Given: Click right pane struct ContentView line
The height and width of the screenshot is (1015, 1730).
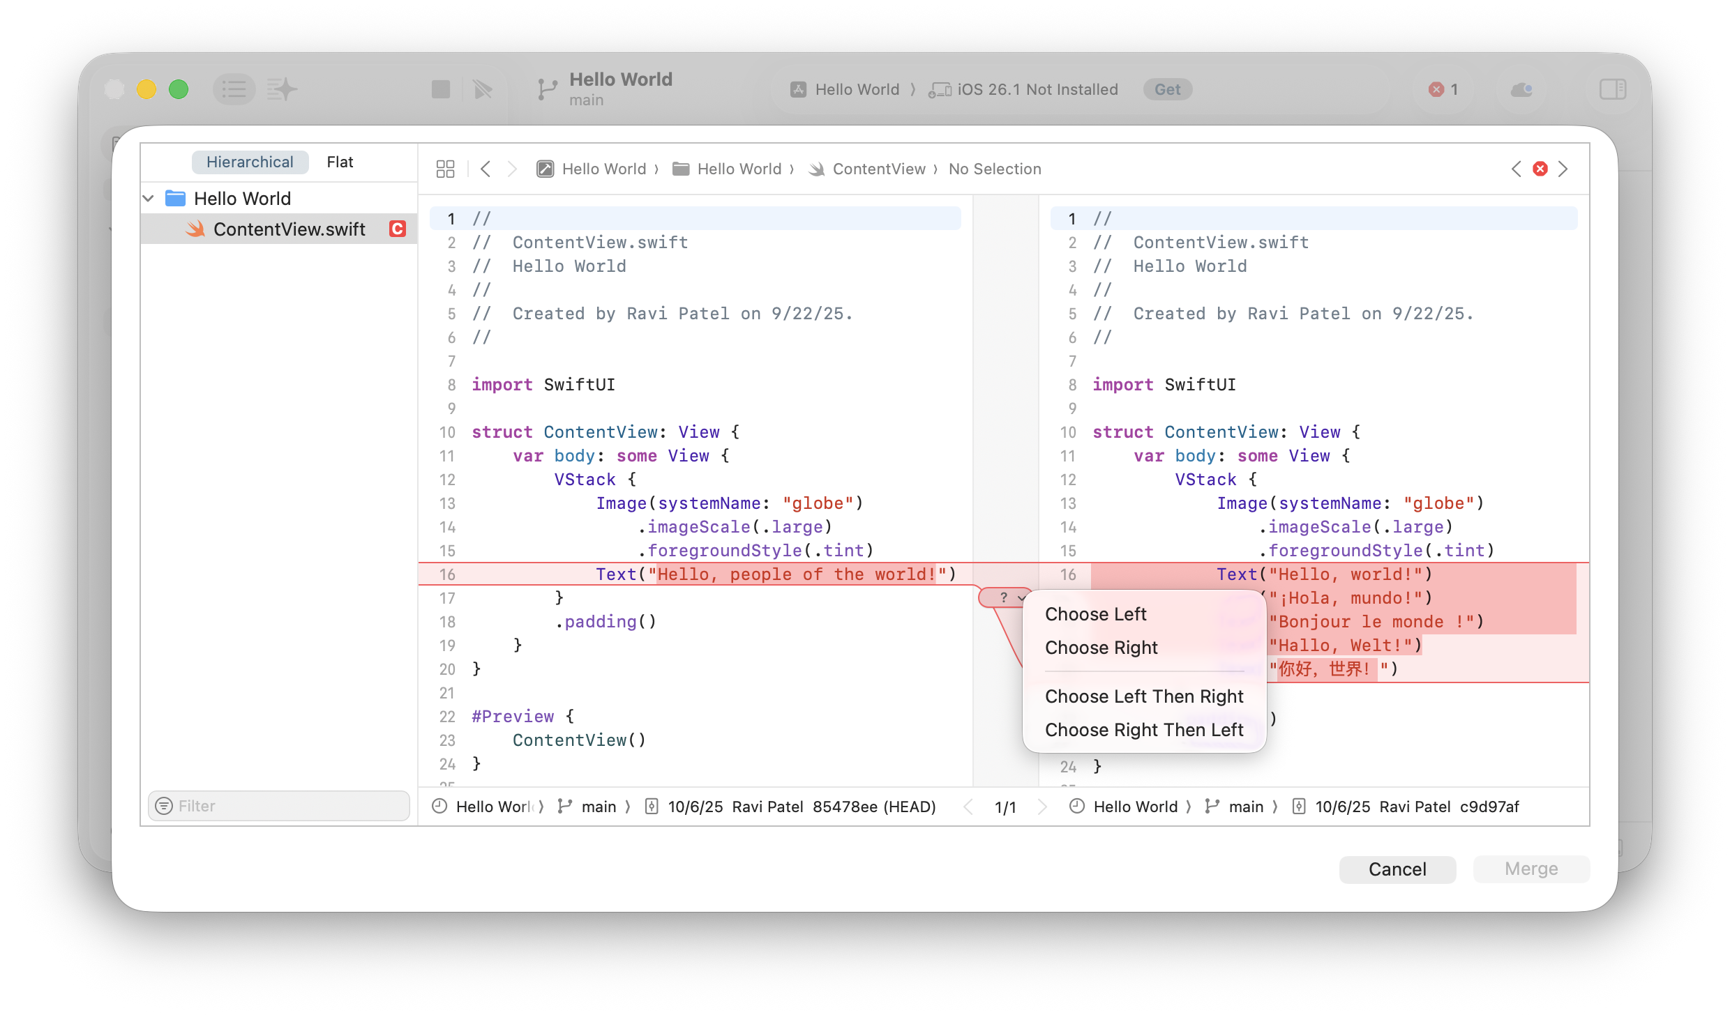Looking at the screenshot, I should pyautogui.click(x=1226, y=432).
